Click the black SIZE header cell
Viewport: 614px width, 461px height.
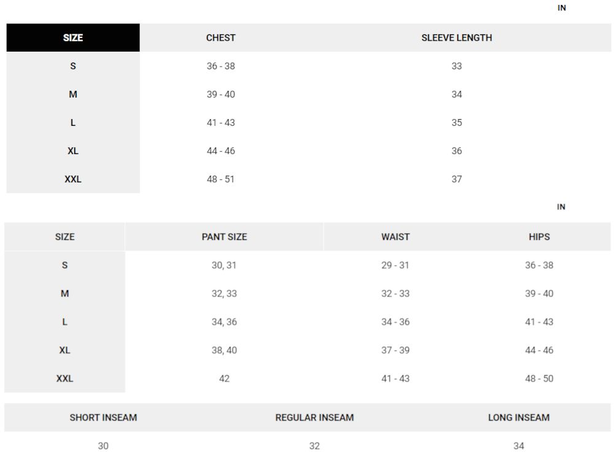tap(73, 37)
